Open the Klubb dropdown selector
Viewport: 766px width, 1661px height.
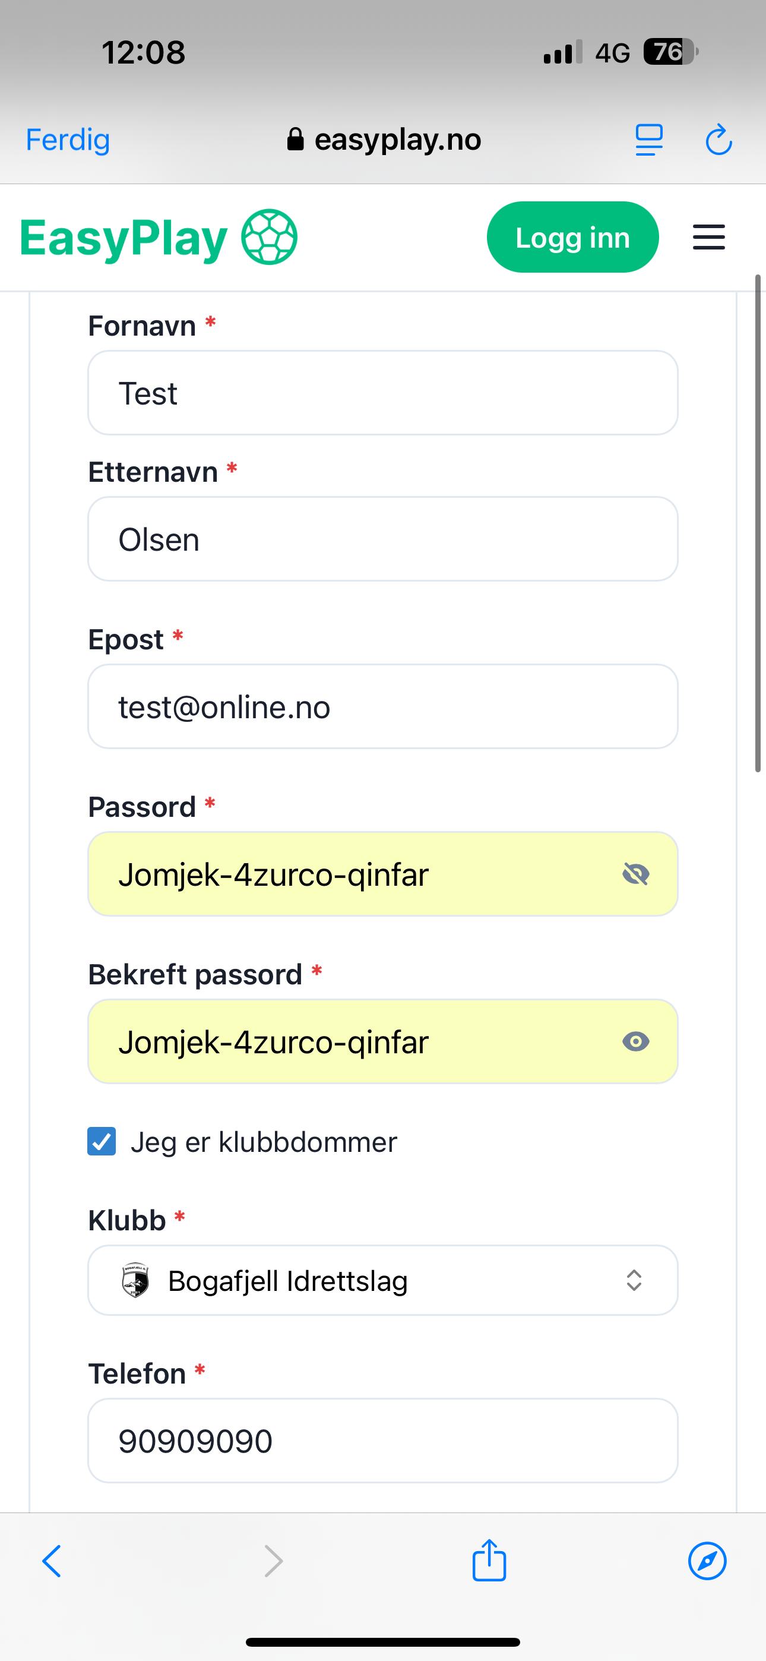pyautogui.click(x=383, y=1281)
